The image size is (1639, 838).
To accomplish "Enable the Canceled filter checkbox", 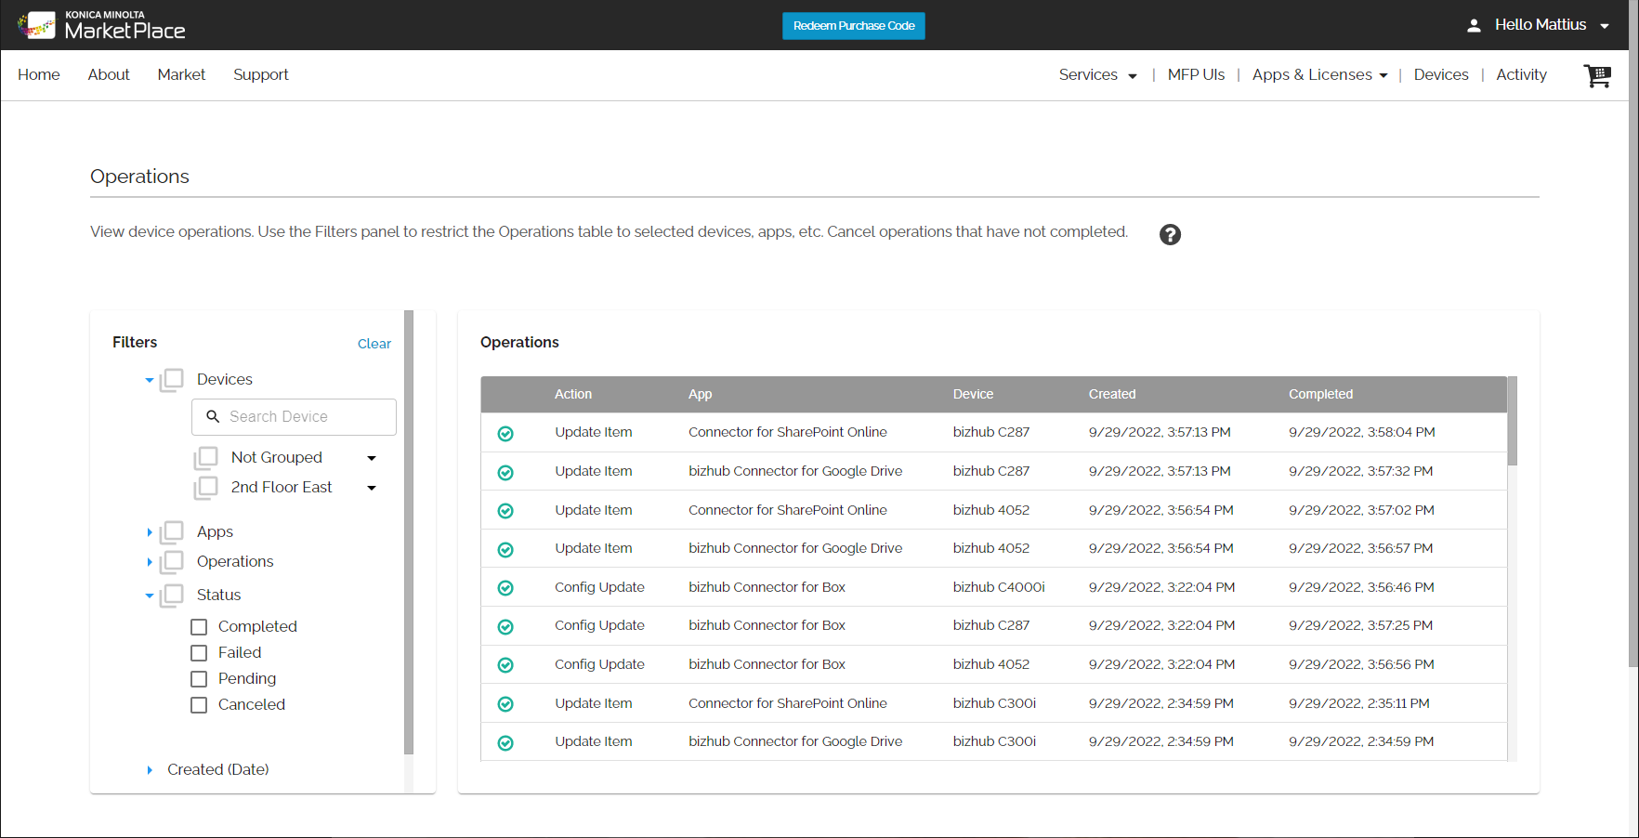I will click(x=198, y=704).
